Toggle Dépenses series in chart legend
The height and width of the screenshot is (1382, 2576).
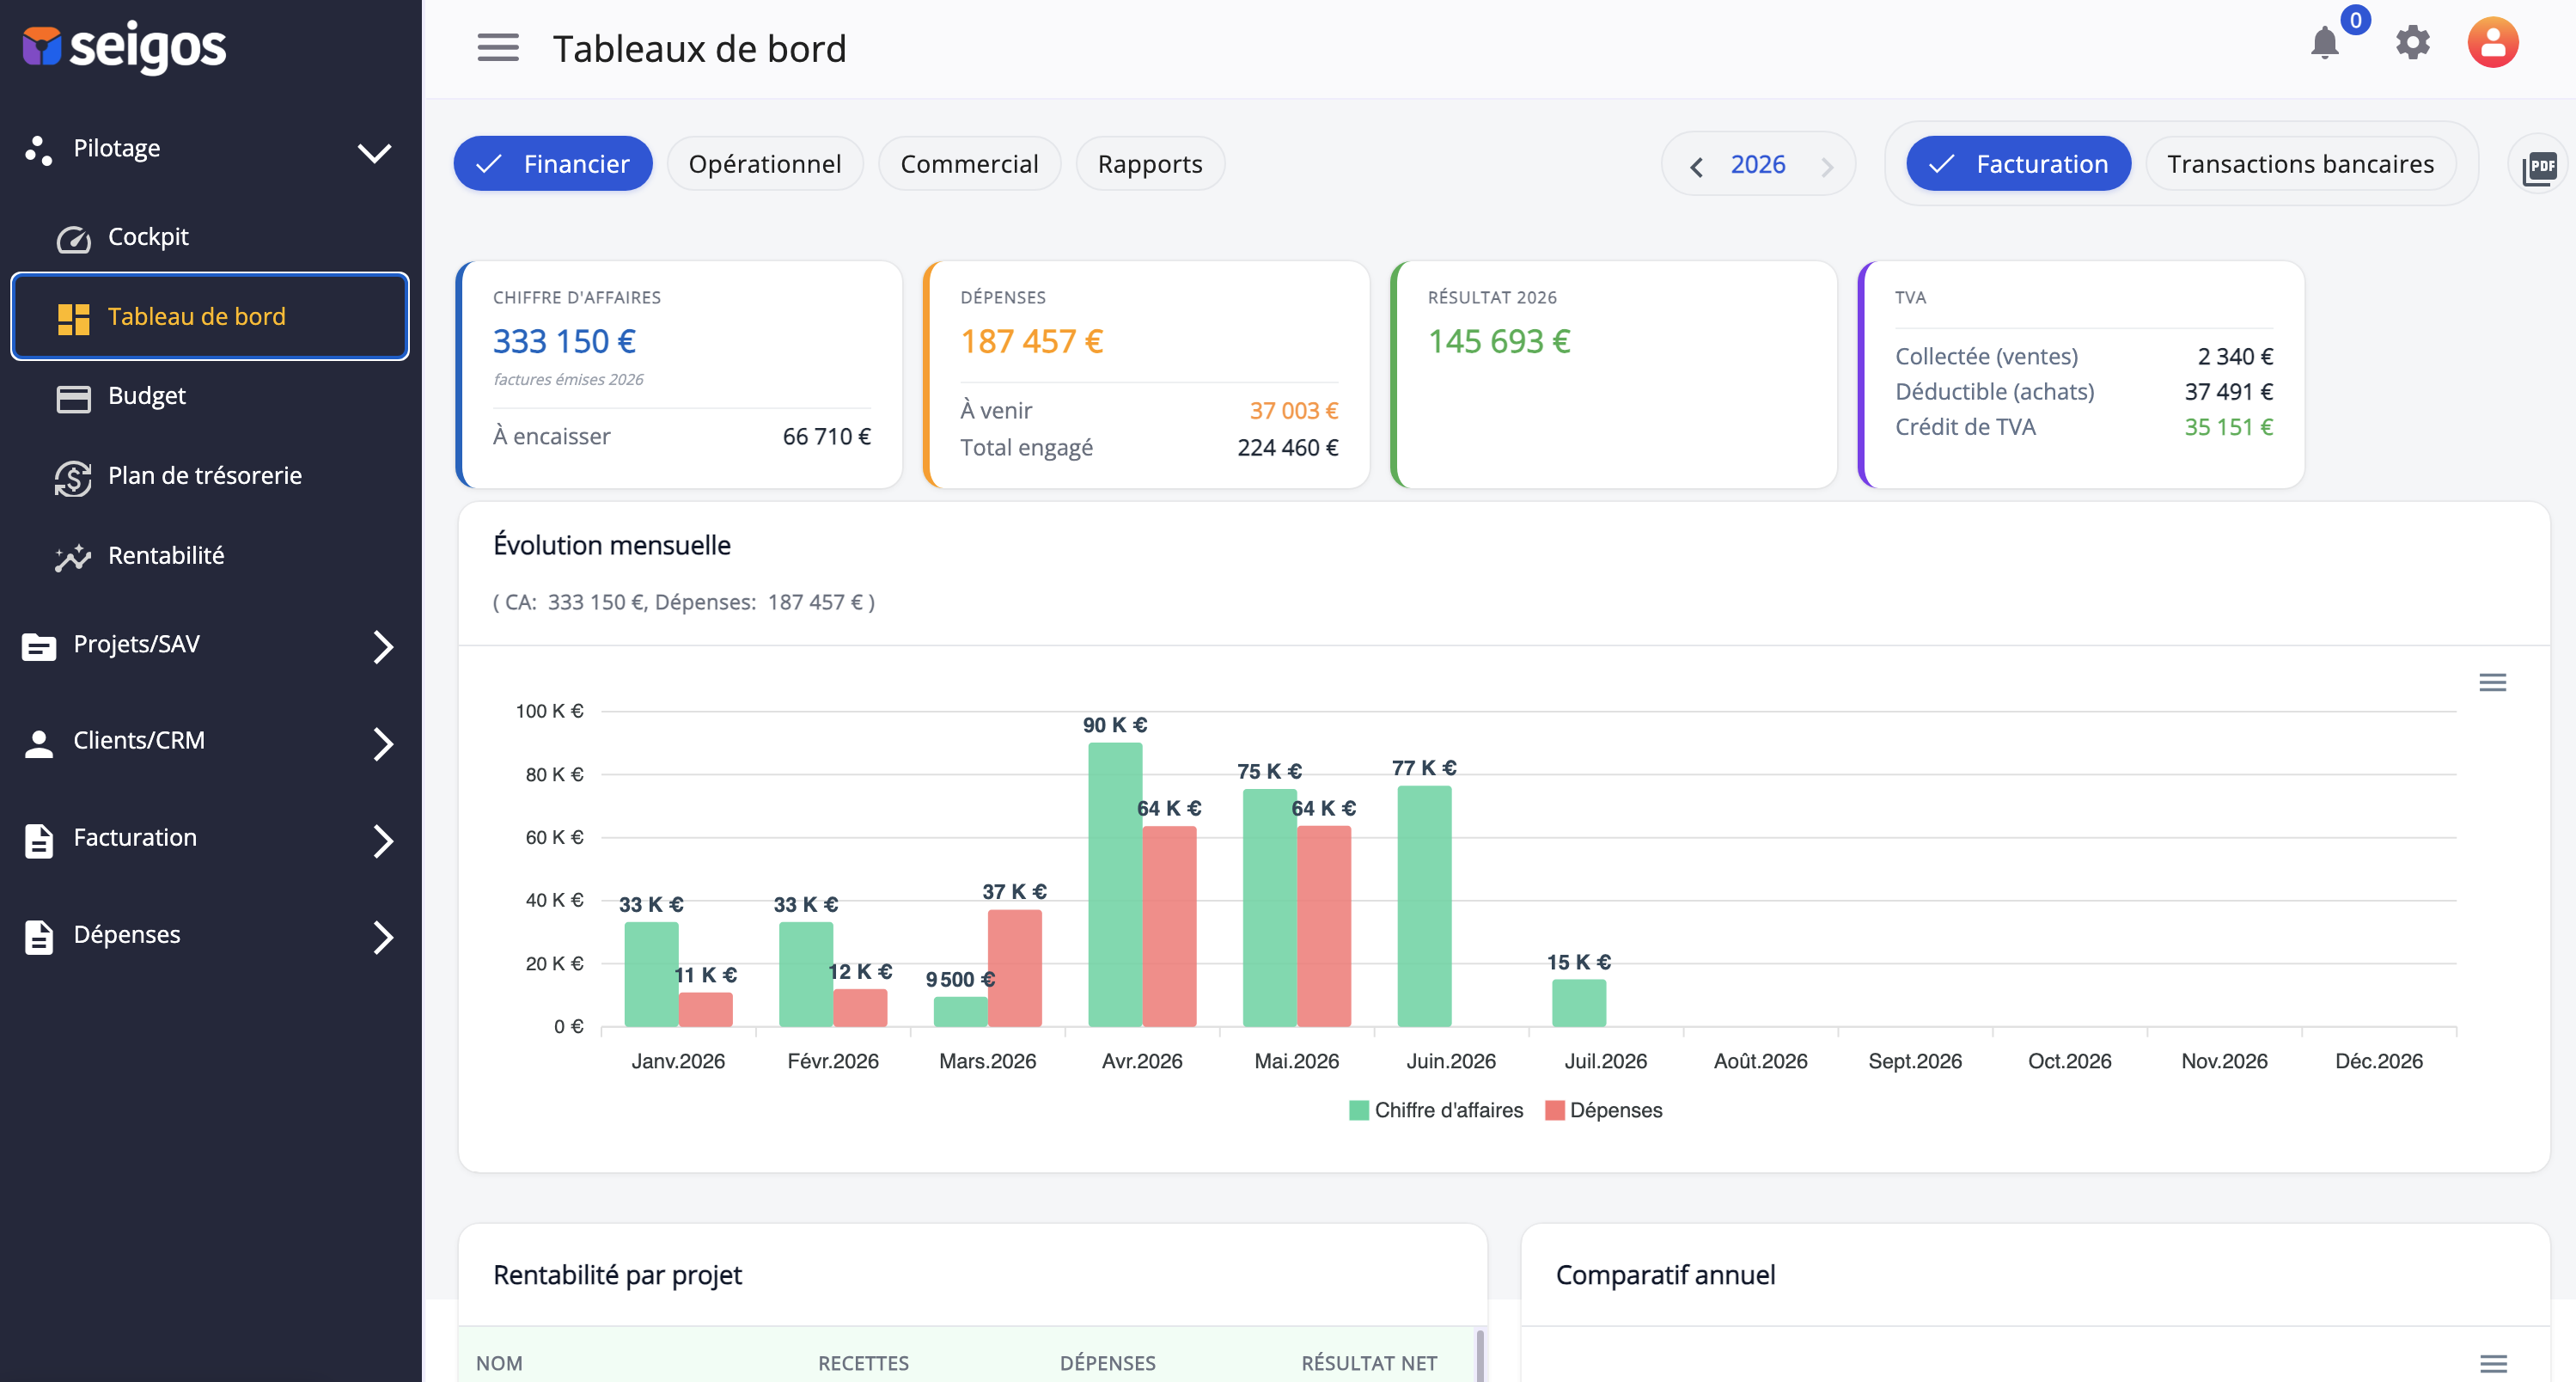click(1604, 1110)
